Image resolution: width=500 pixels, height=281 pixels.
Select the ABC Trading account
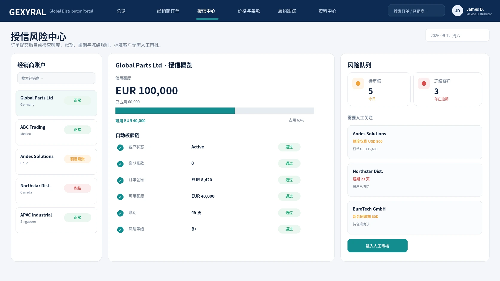tap(56, 132)
